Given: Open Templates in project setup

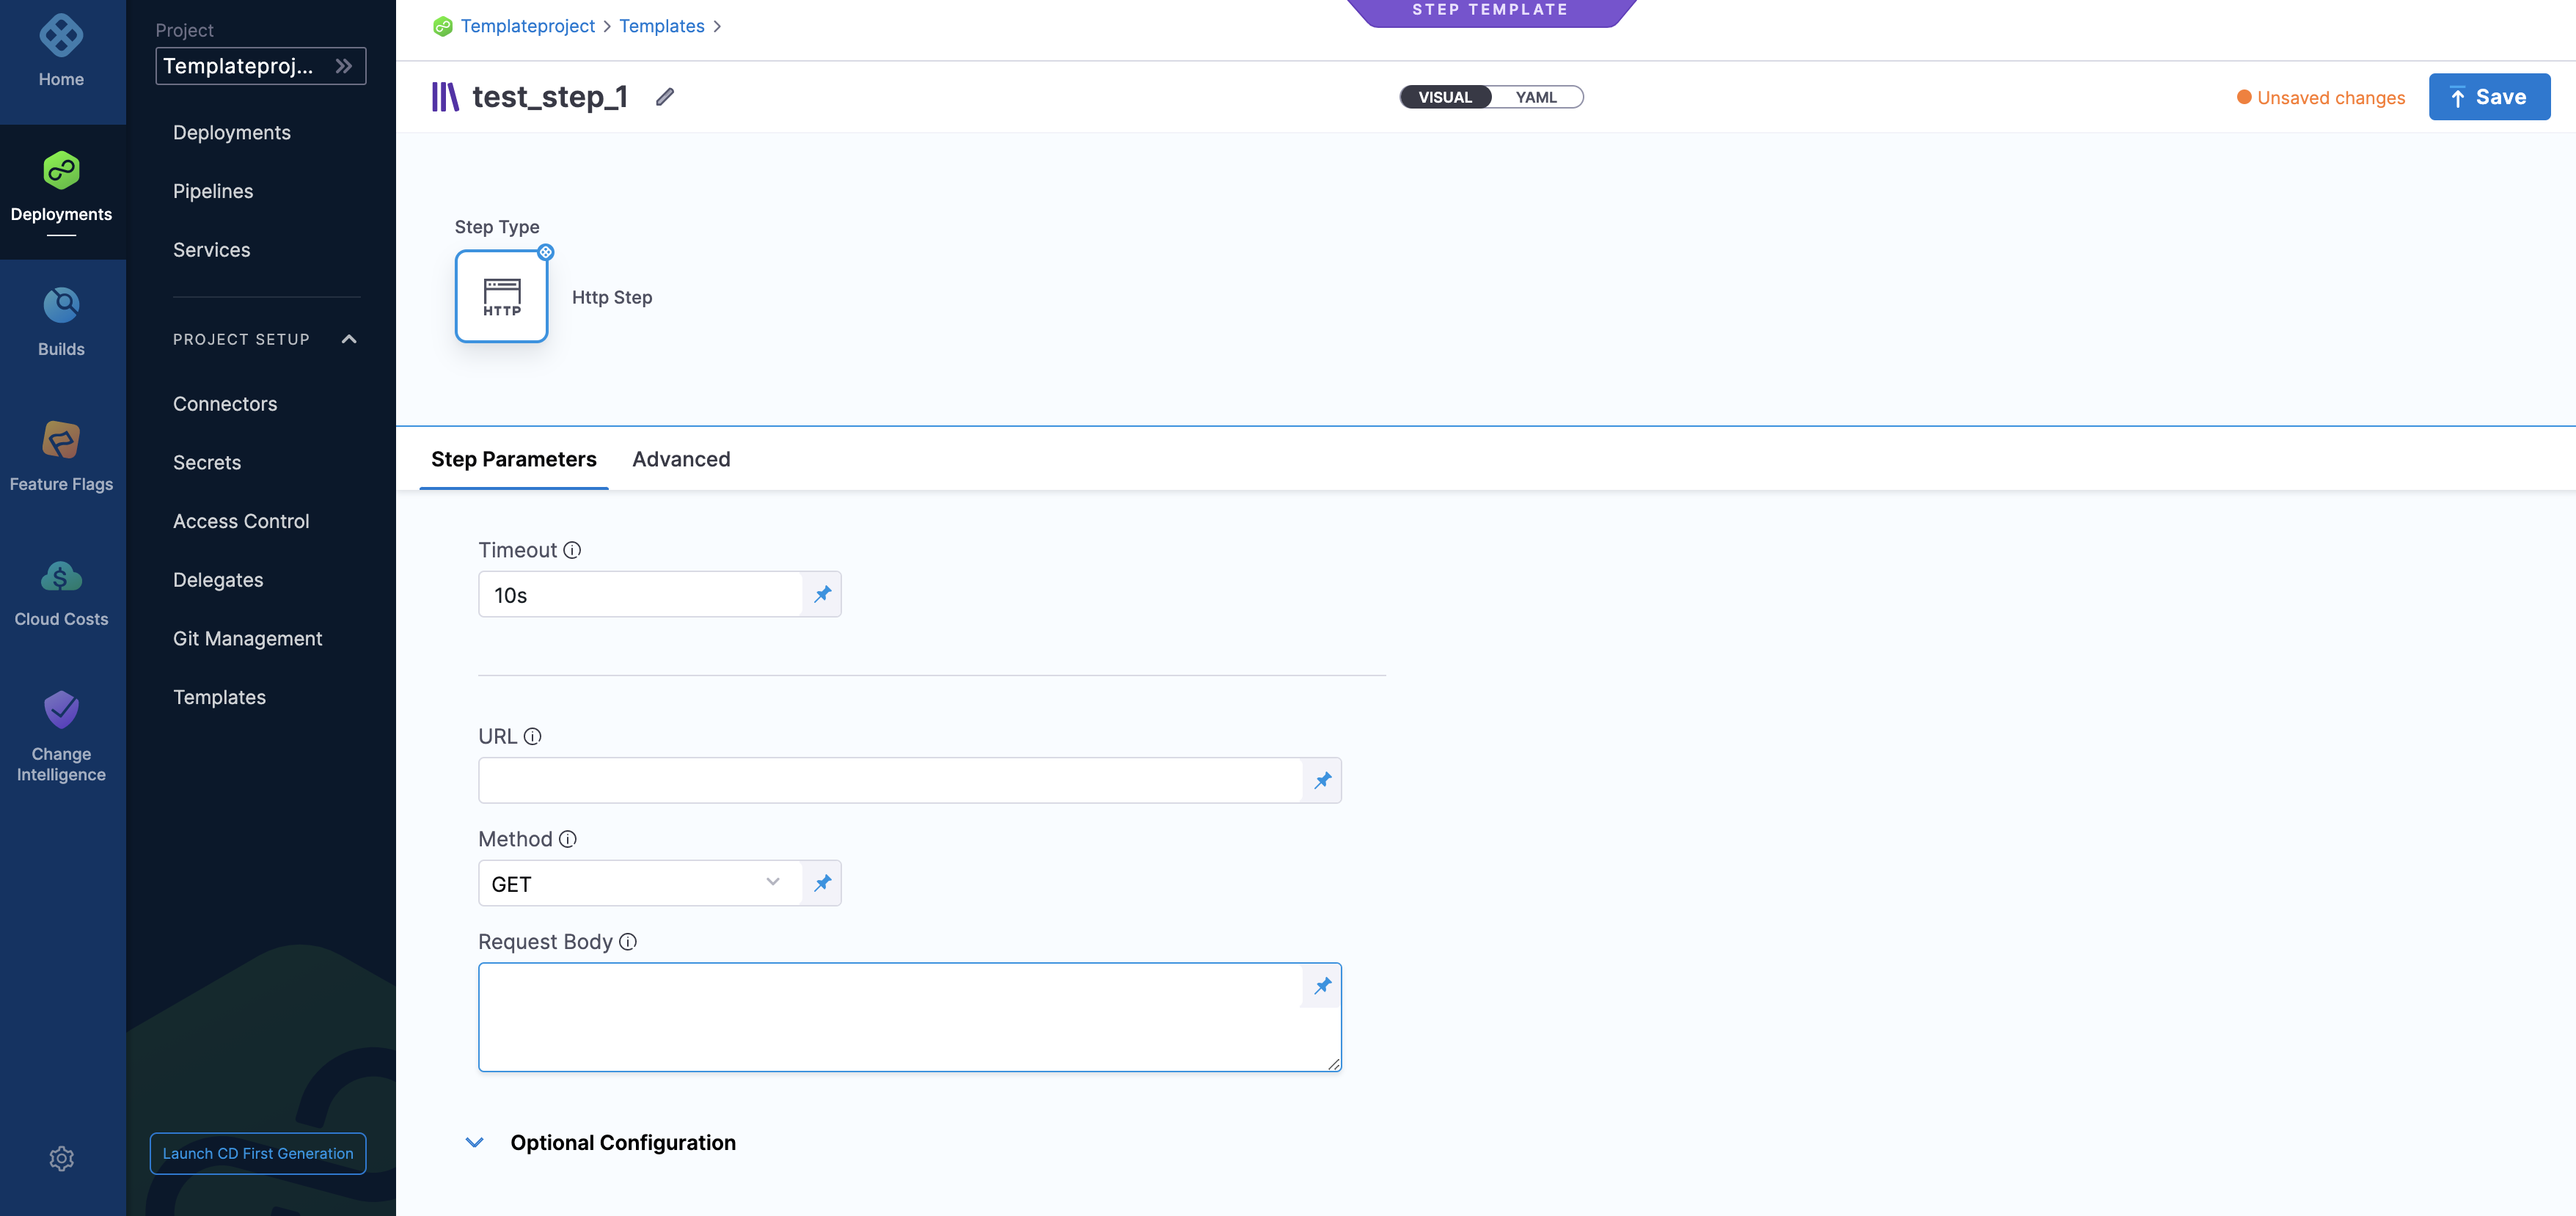Looking at the screenshot, I should 219,697.
